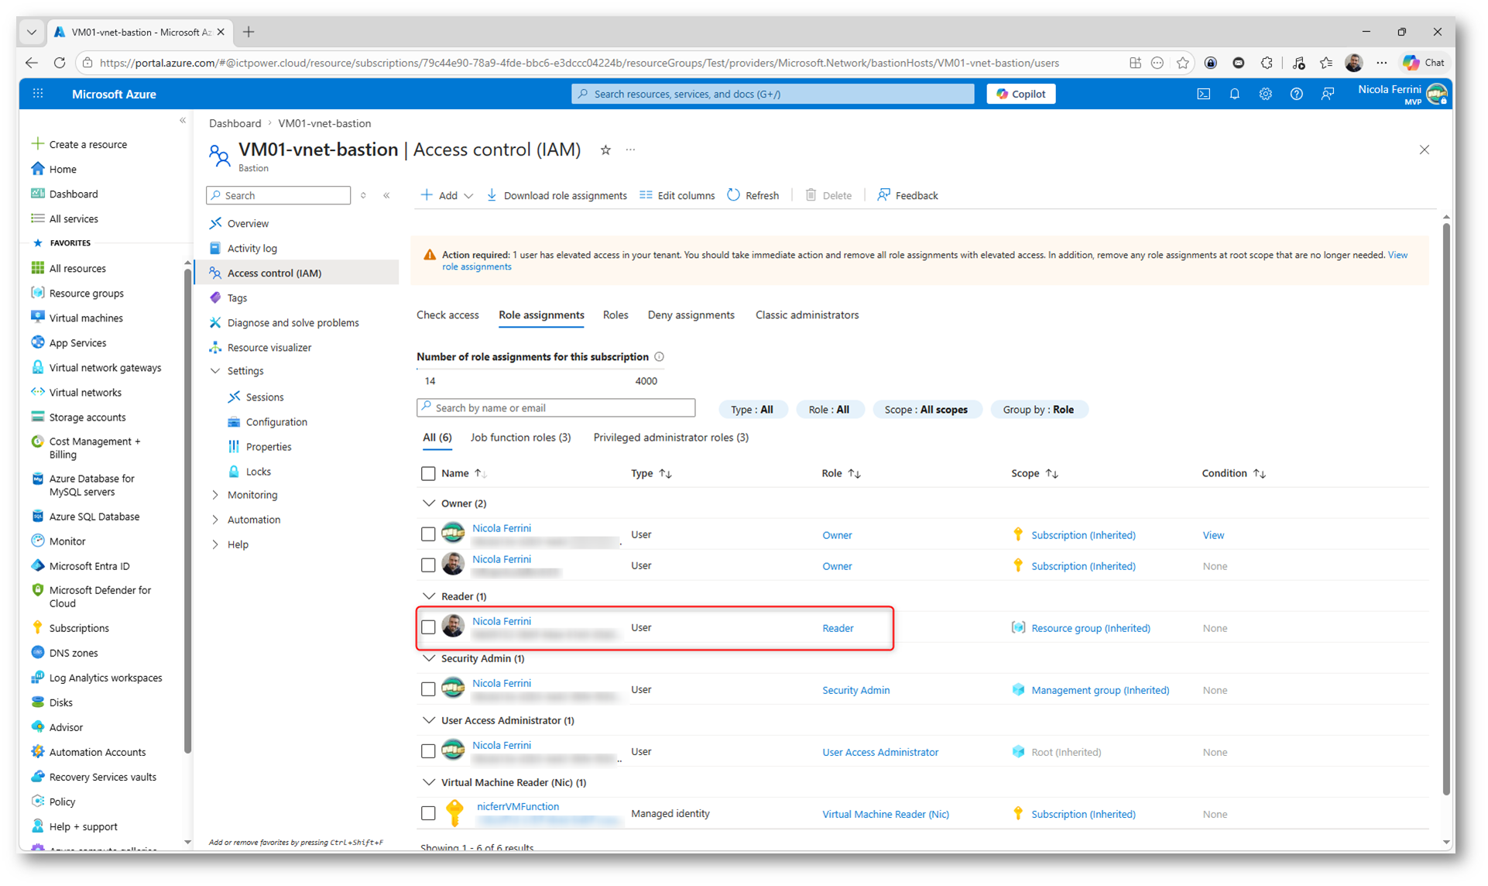The height and width of the screenshot is (886, 1488).
Task: Favorite this resource with the star icon
Action: 605,150
